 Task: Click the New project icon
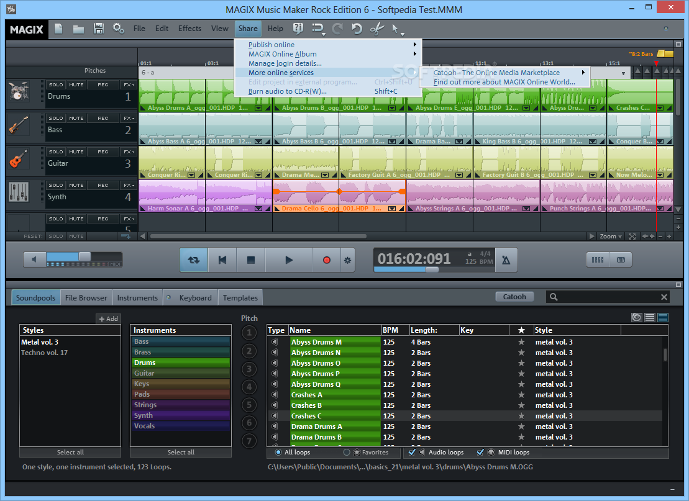point(58,29)
